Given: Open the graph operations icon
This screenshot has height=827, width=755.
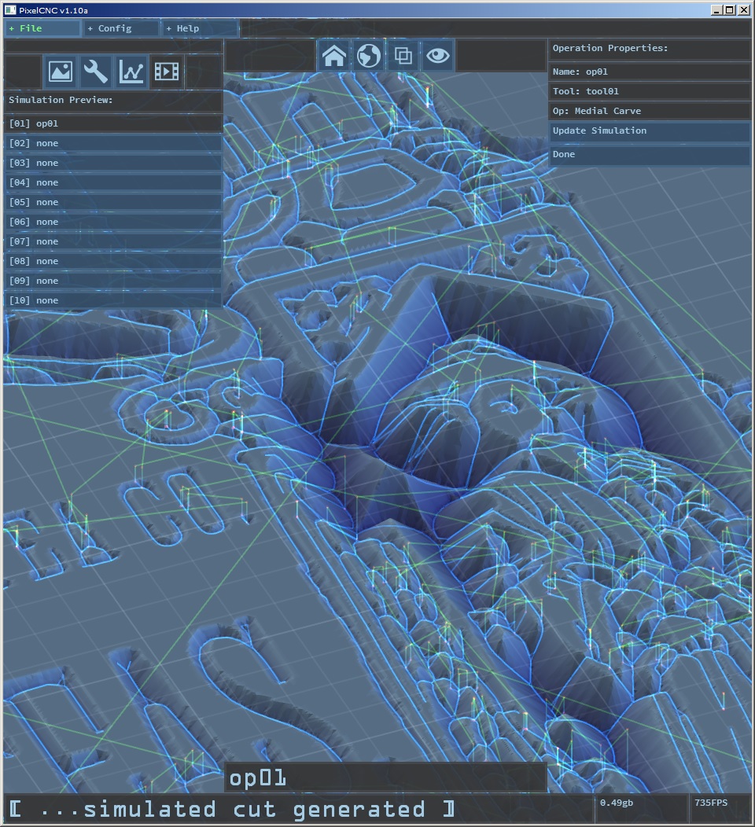Looking at the screenshot, I should (131, 72).
